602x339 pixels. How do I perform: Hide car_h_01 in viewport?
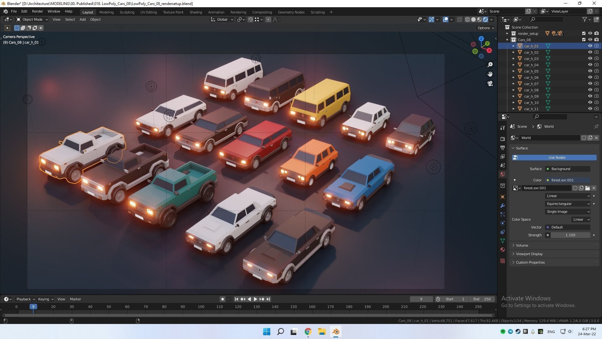(590, 46)
